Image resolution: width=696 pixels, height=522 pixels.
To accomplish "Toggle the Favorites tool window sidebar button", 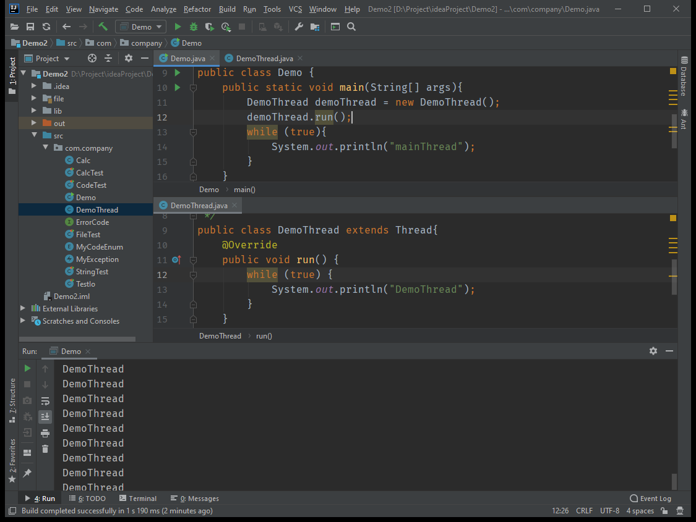I will click(12, 461).
